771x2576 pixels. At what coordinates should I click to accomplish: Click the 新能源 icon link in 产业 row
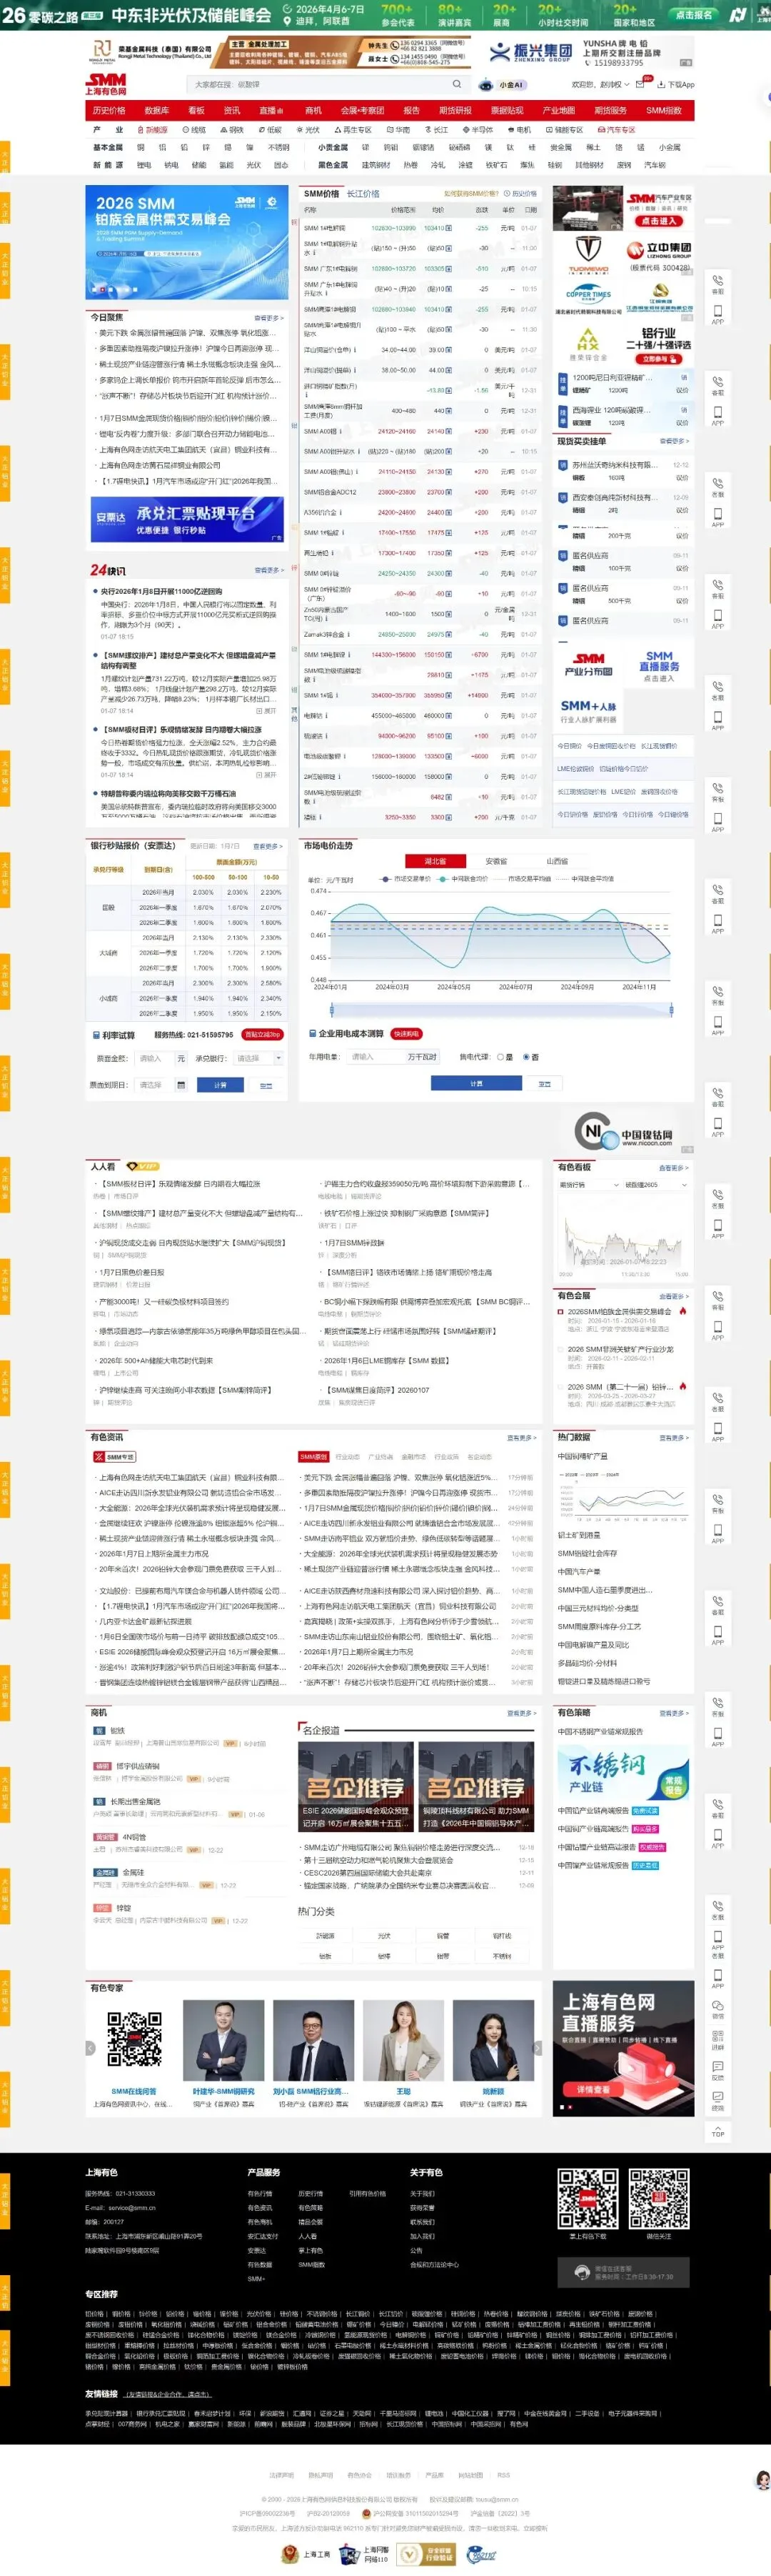152,130
